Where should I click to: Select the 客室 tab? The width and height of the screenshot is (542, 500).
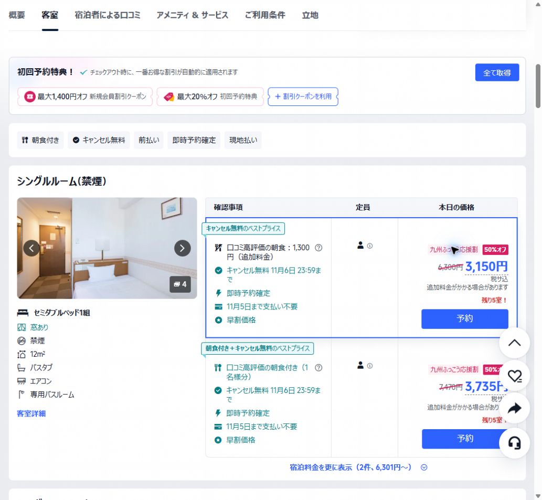50,15
